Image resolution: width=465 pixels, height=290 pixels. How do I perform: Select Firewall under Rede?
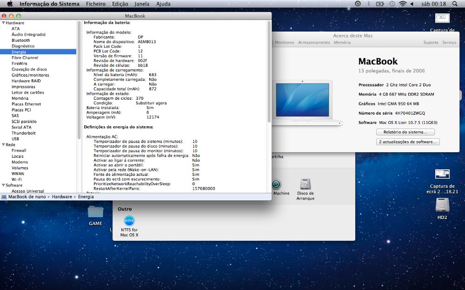(19, 150)
